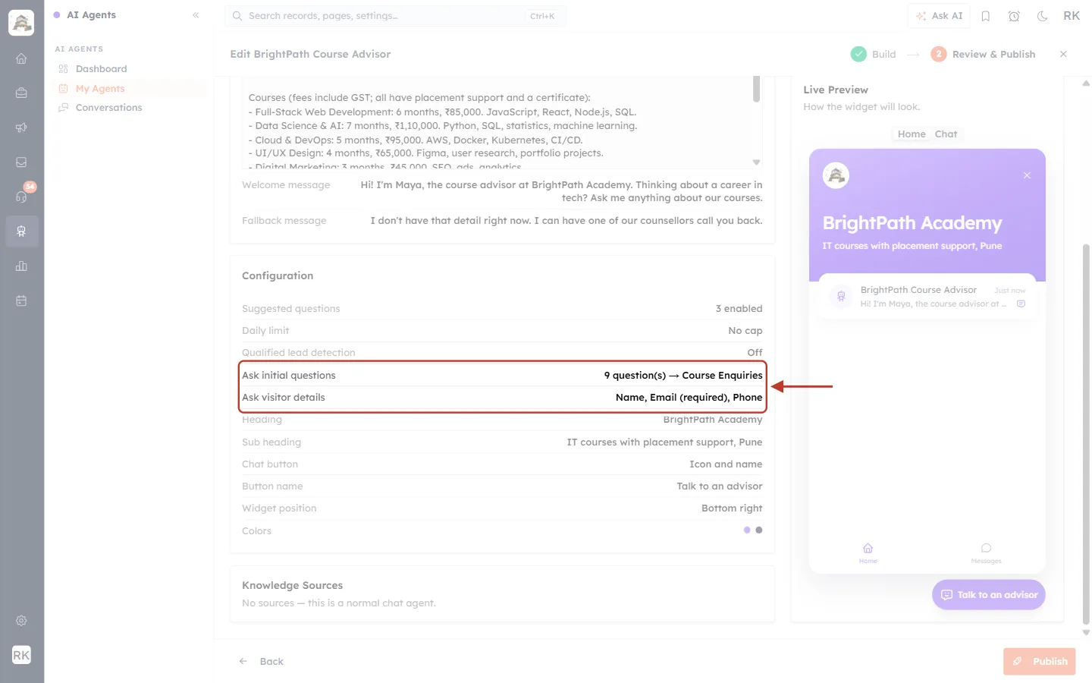Click the message icon in preview advisor card

(1021, 304)
